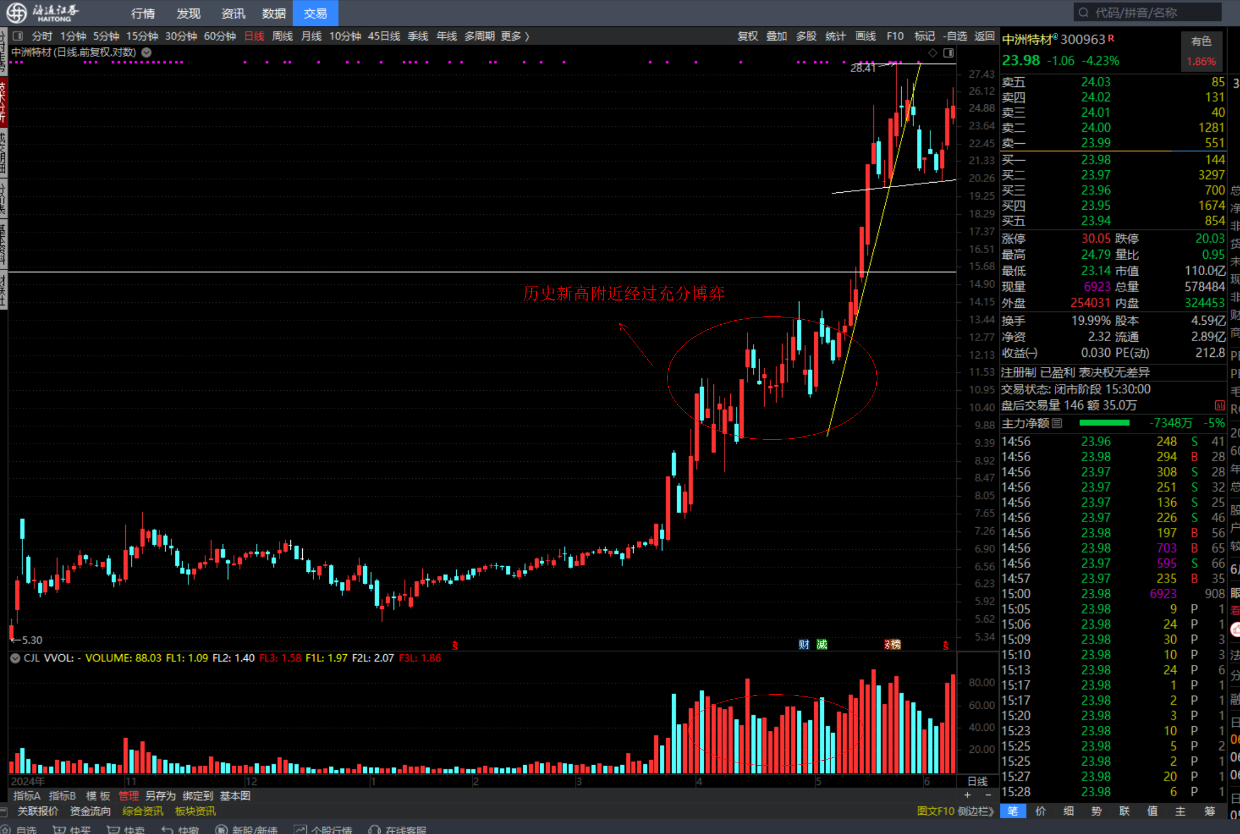Open the 发现 top menu
This screenshot has height=834, width=1240.
click(x=188, y=13)
